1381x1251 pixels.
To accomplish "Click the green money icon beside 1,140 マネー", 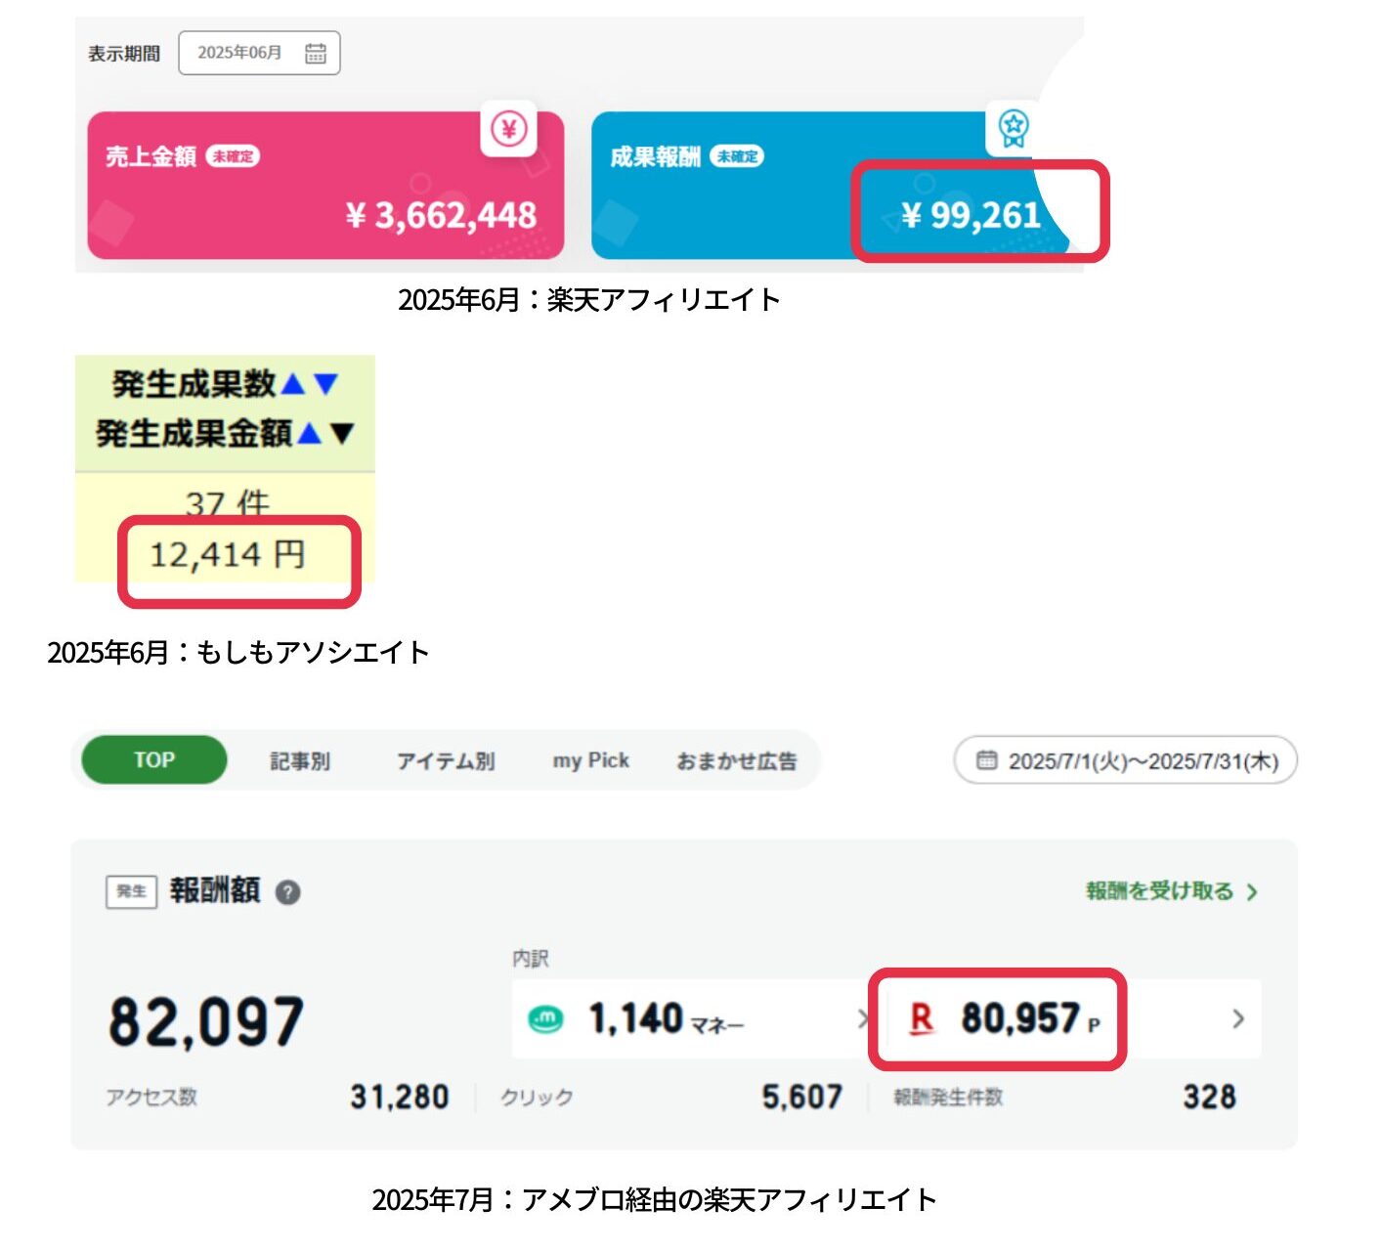I will [545, 1019].
